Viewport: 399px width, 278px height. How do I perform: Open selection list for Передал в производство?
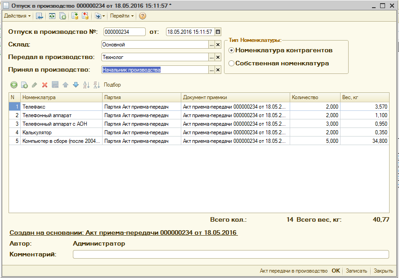(211, 57)
